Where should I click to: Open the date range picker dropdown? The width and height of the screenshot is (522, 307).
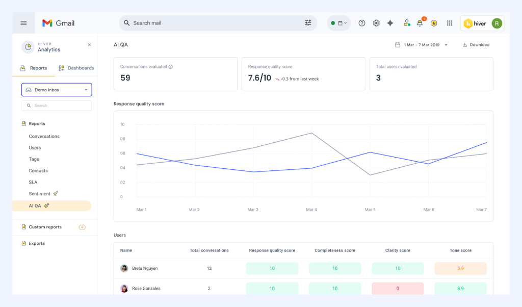[421, 44]
